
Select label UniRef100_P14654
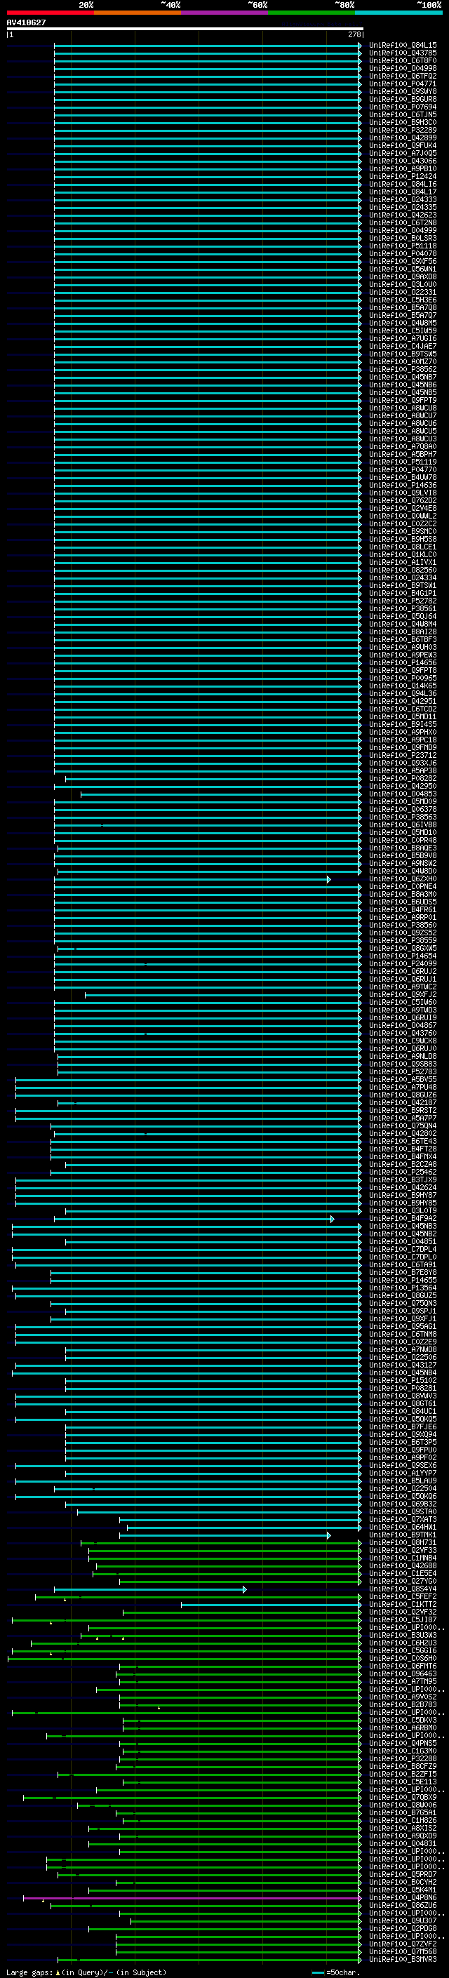click(403, 956)
